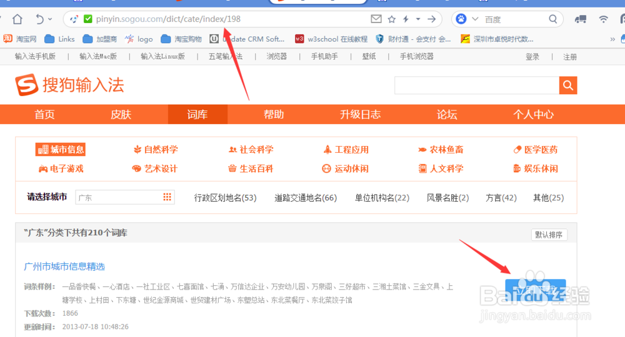This screenshot has width=625, height=337.
Task: Go to 论坛 nav tab
Action: [x=447, y=115]
